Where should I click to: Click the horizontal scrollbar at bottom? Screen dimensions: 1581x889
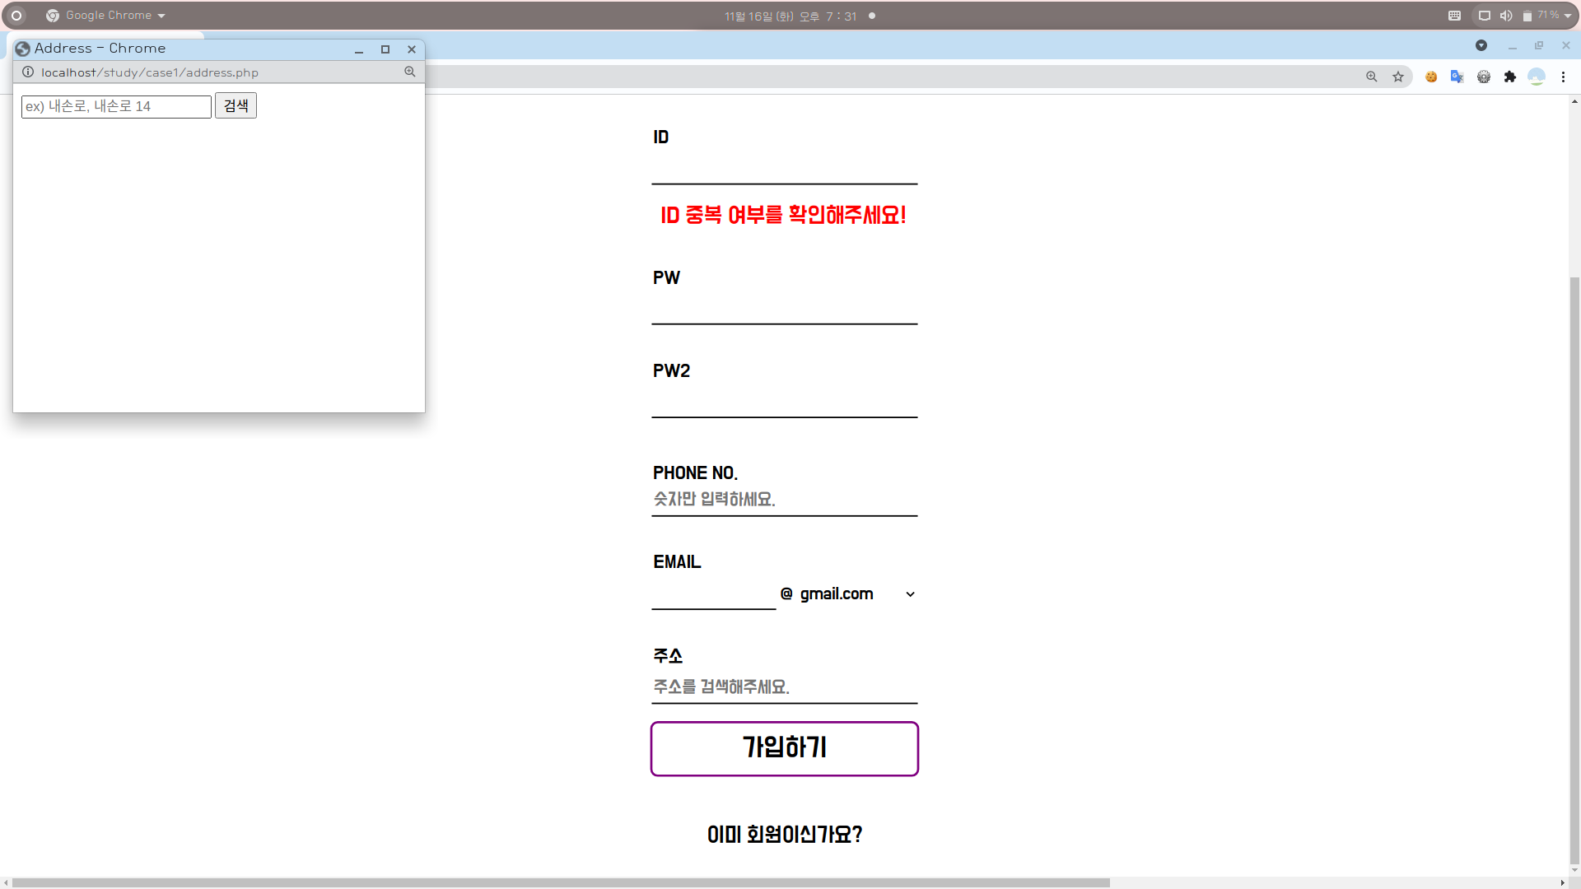tap(560, 882)
